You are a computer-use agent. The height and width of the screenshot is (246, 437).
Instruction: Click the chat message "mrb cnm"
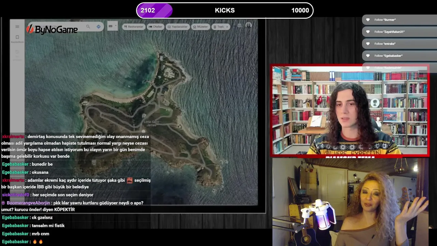[40, 234]
